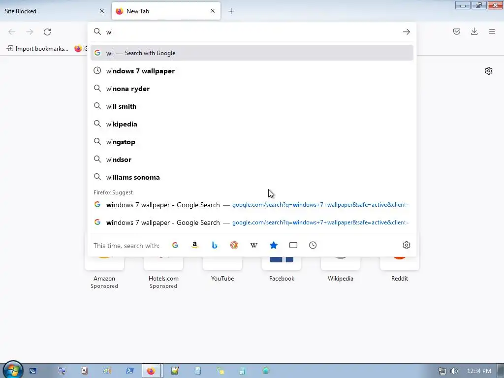Click the Firefox taskbar button
Image resolution: width=504 pixels, height=378 pixels.
151,371
